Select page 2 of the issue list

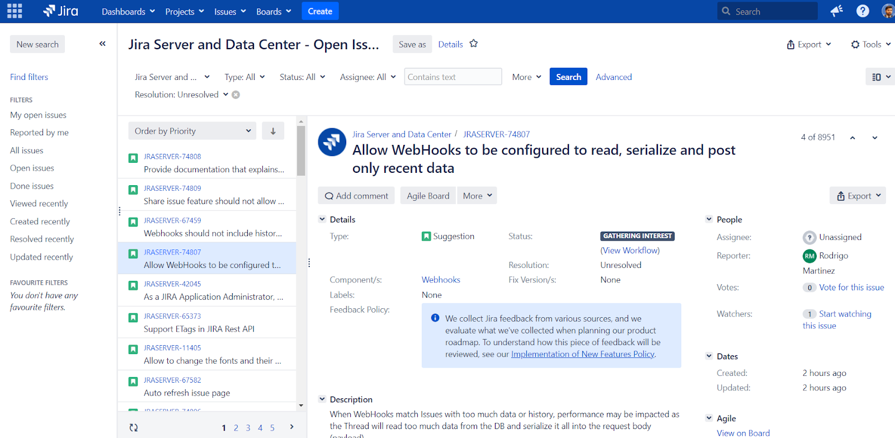coord(236,428)
